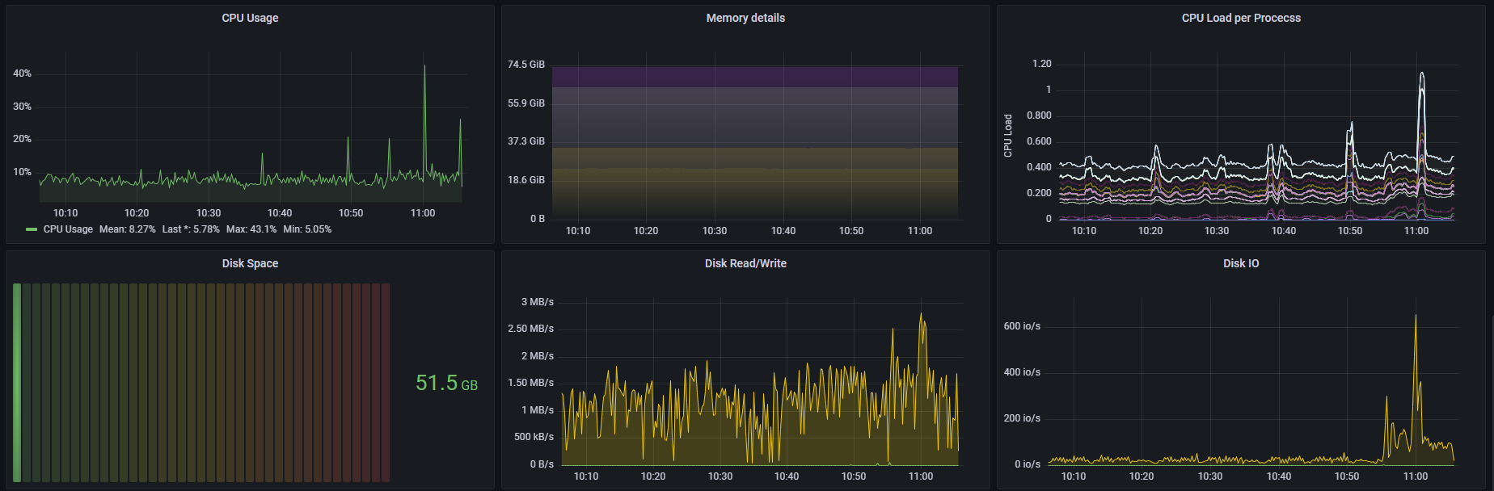Click the 51.5 GB Disk Space value
This screenshot has width=1494, height=491.
coord(446,383)
